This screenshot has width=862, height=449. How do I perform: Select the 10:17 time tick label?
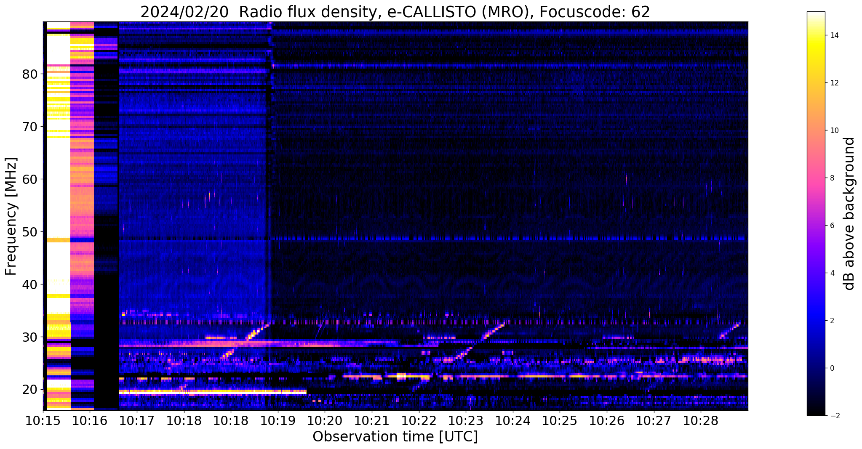(137, 421)
